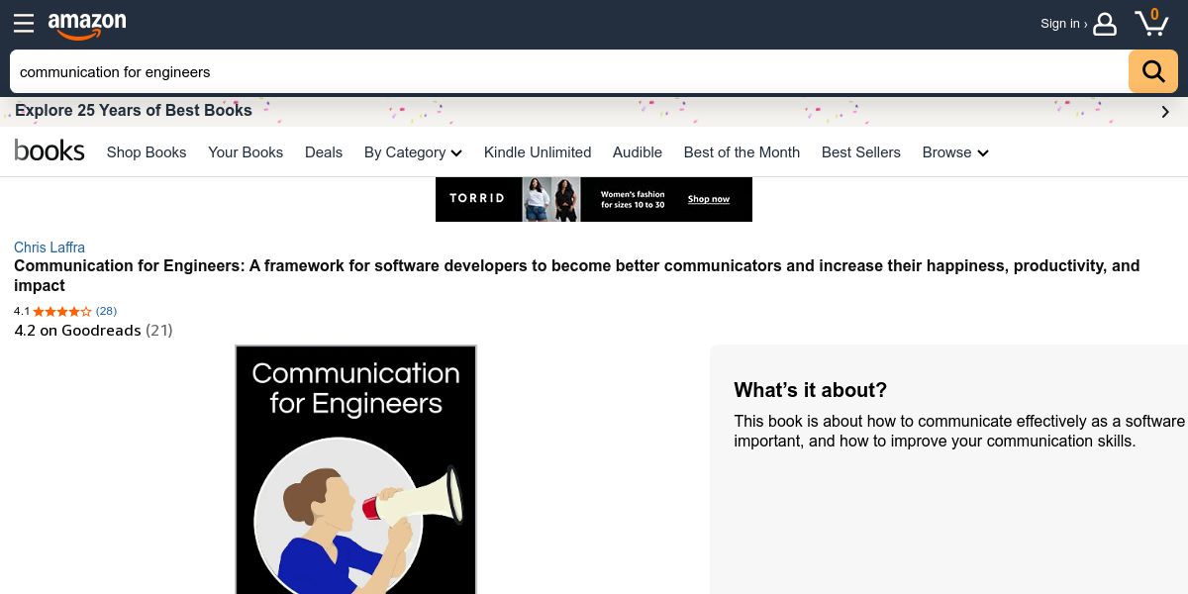Image resolution: width=1188 pixels, height=594 pixels.
Task: Open Best Sellers in books navigation
Action: [861, 152]
